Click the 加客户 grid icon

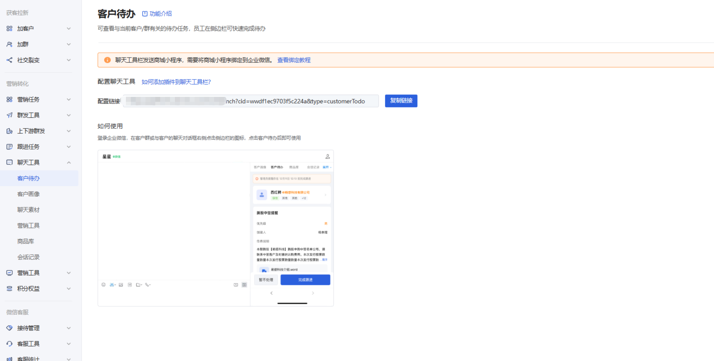(x=9, y=29)
